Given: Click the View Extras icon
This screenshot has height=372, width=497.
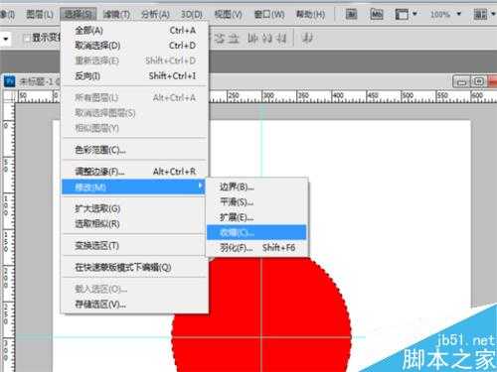Looking at the screenshot, I should click(402, 14).
